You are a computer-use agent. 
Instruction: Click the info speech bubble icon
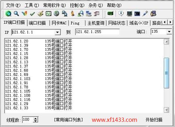(x=121, y=13)
